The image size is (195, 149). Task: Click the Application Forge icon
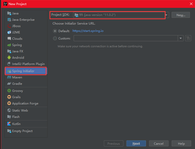(9, 103)
